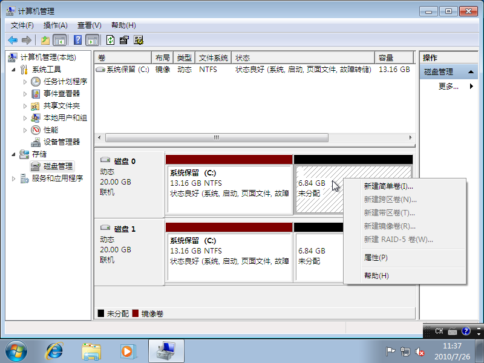Sort by the 类型 column header
Viewport: 484px width, 363px height.
click(x=185, y=57)
